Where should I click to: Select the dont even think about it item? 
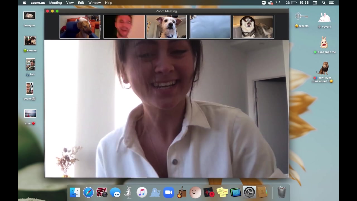[x=323, y=72]
